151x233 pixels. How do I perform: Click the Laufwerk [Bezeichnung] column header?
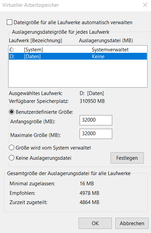pyautogui.click(x=35, y=41)
